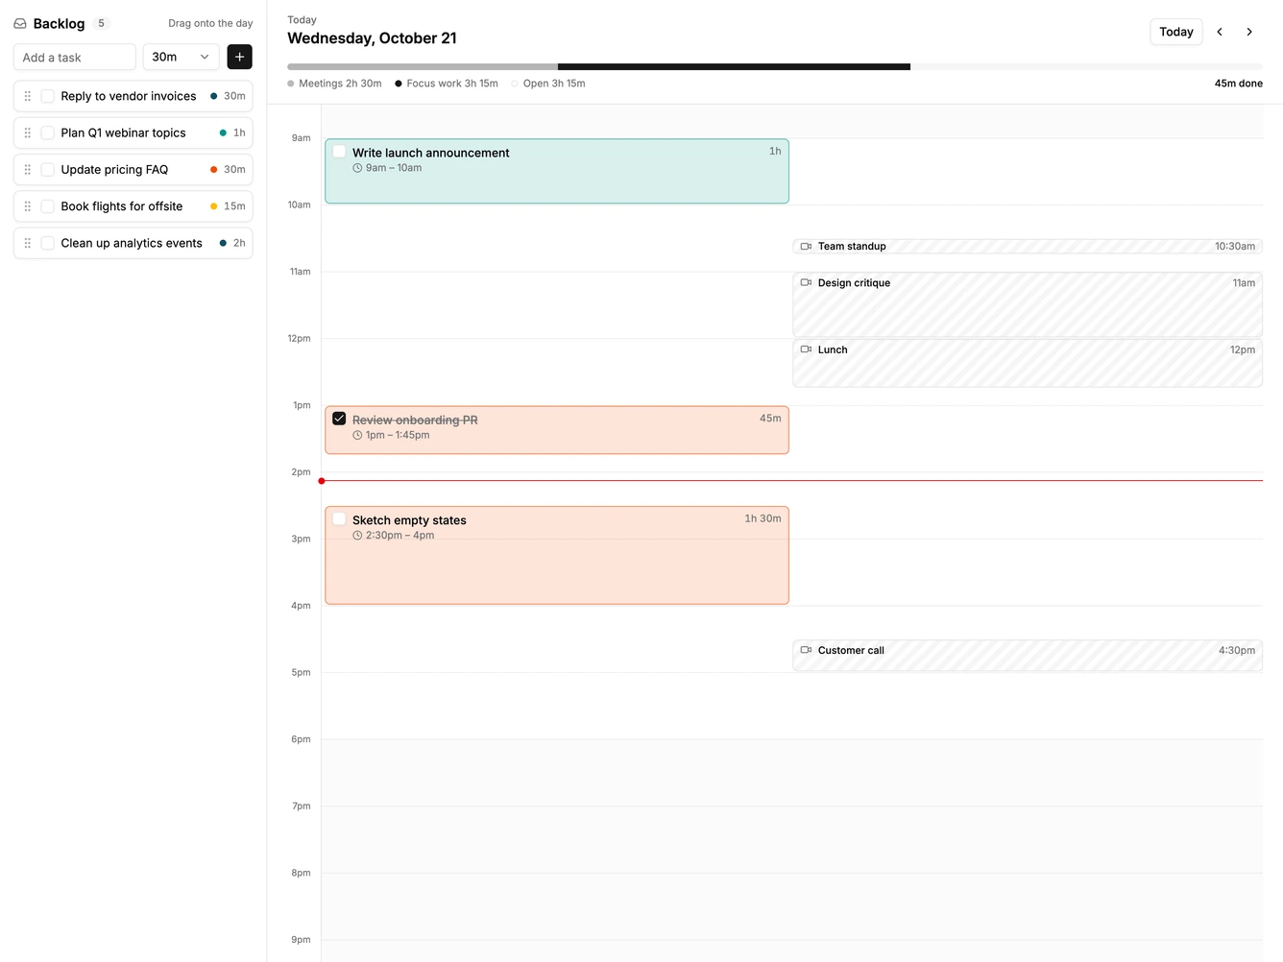Image resolution: width=1283 pixels, height=962 pixels.
Task: Open the 30m duration dropdown
Action: click(x=182, y=57)
